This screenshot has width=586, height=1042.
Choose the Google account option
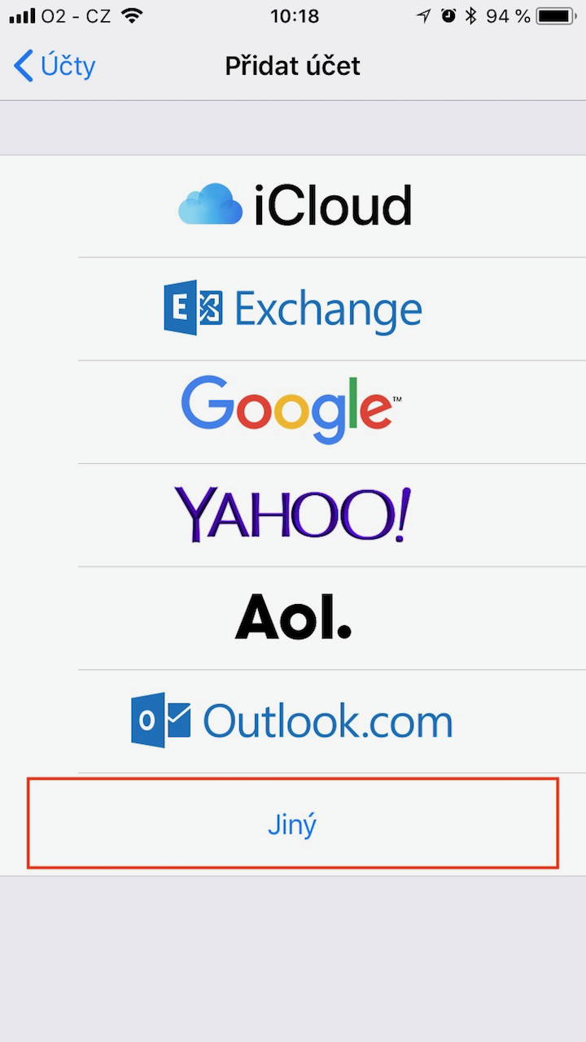[293, 412]
